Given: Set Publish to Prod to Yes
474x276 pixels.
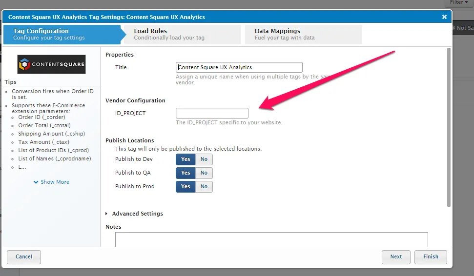Looking at the screenshot, I should tap(185, 187).
